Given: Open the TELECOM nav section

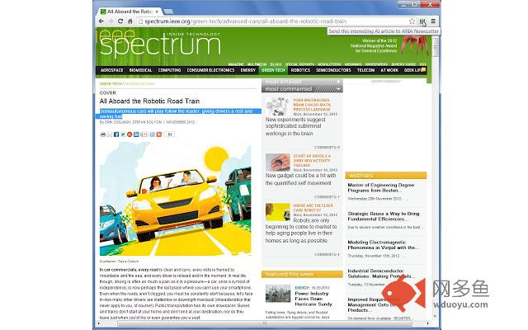Looking at the screenshot, I should (365, 70).
